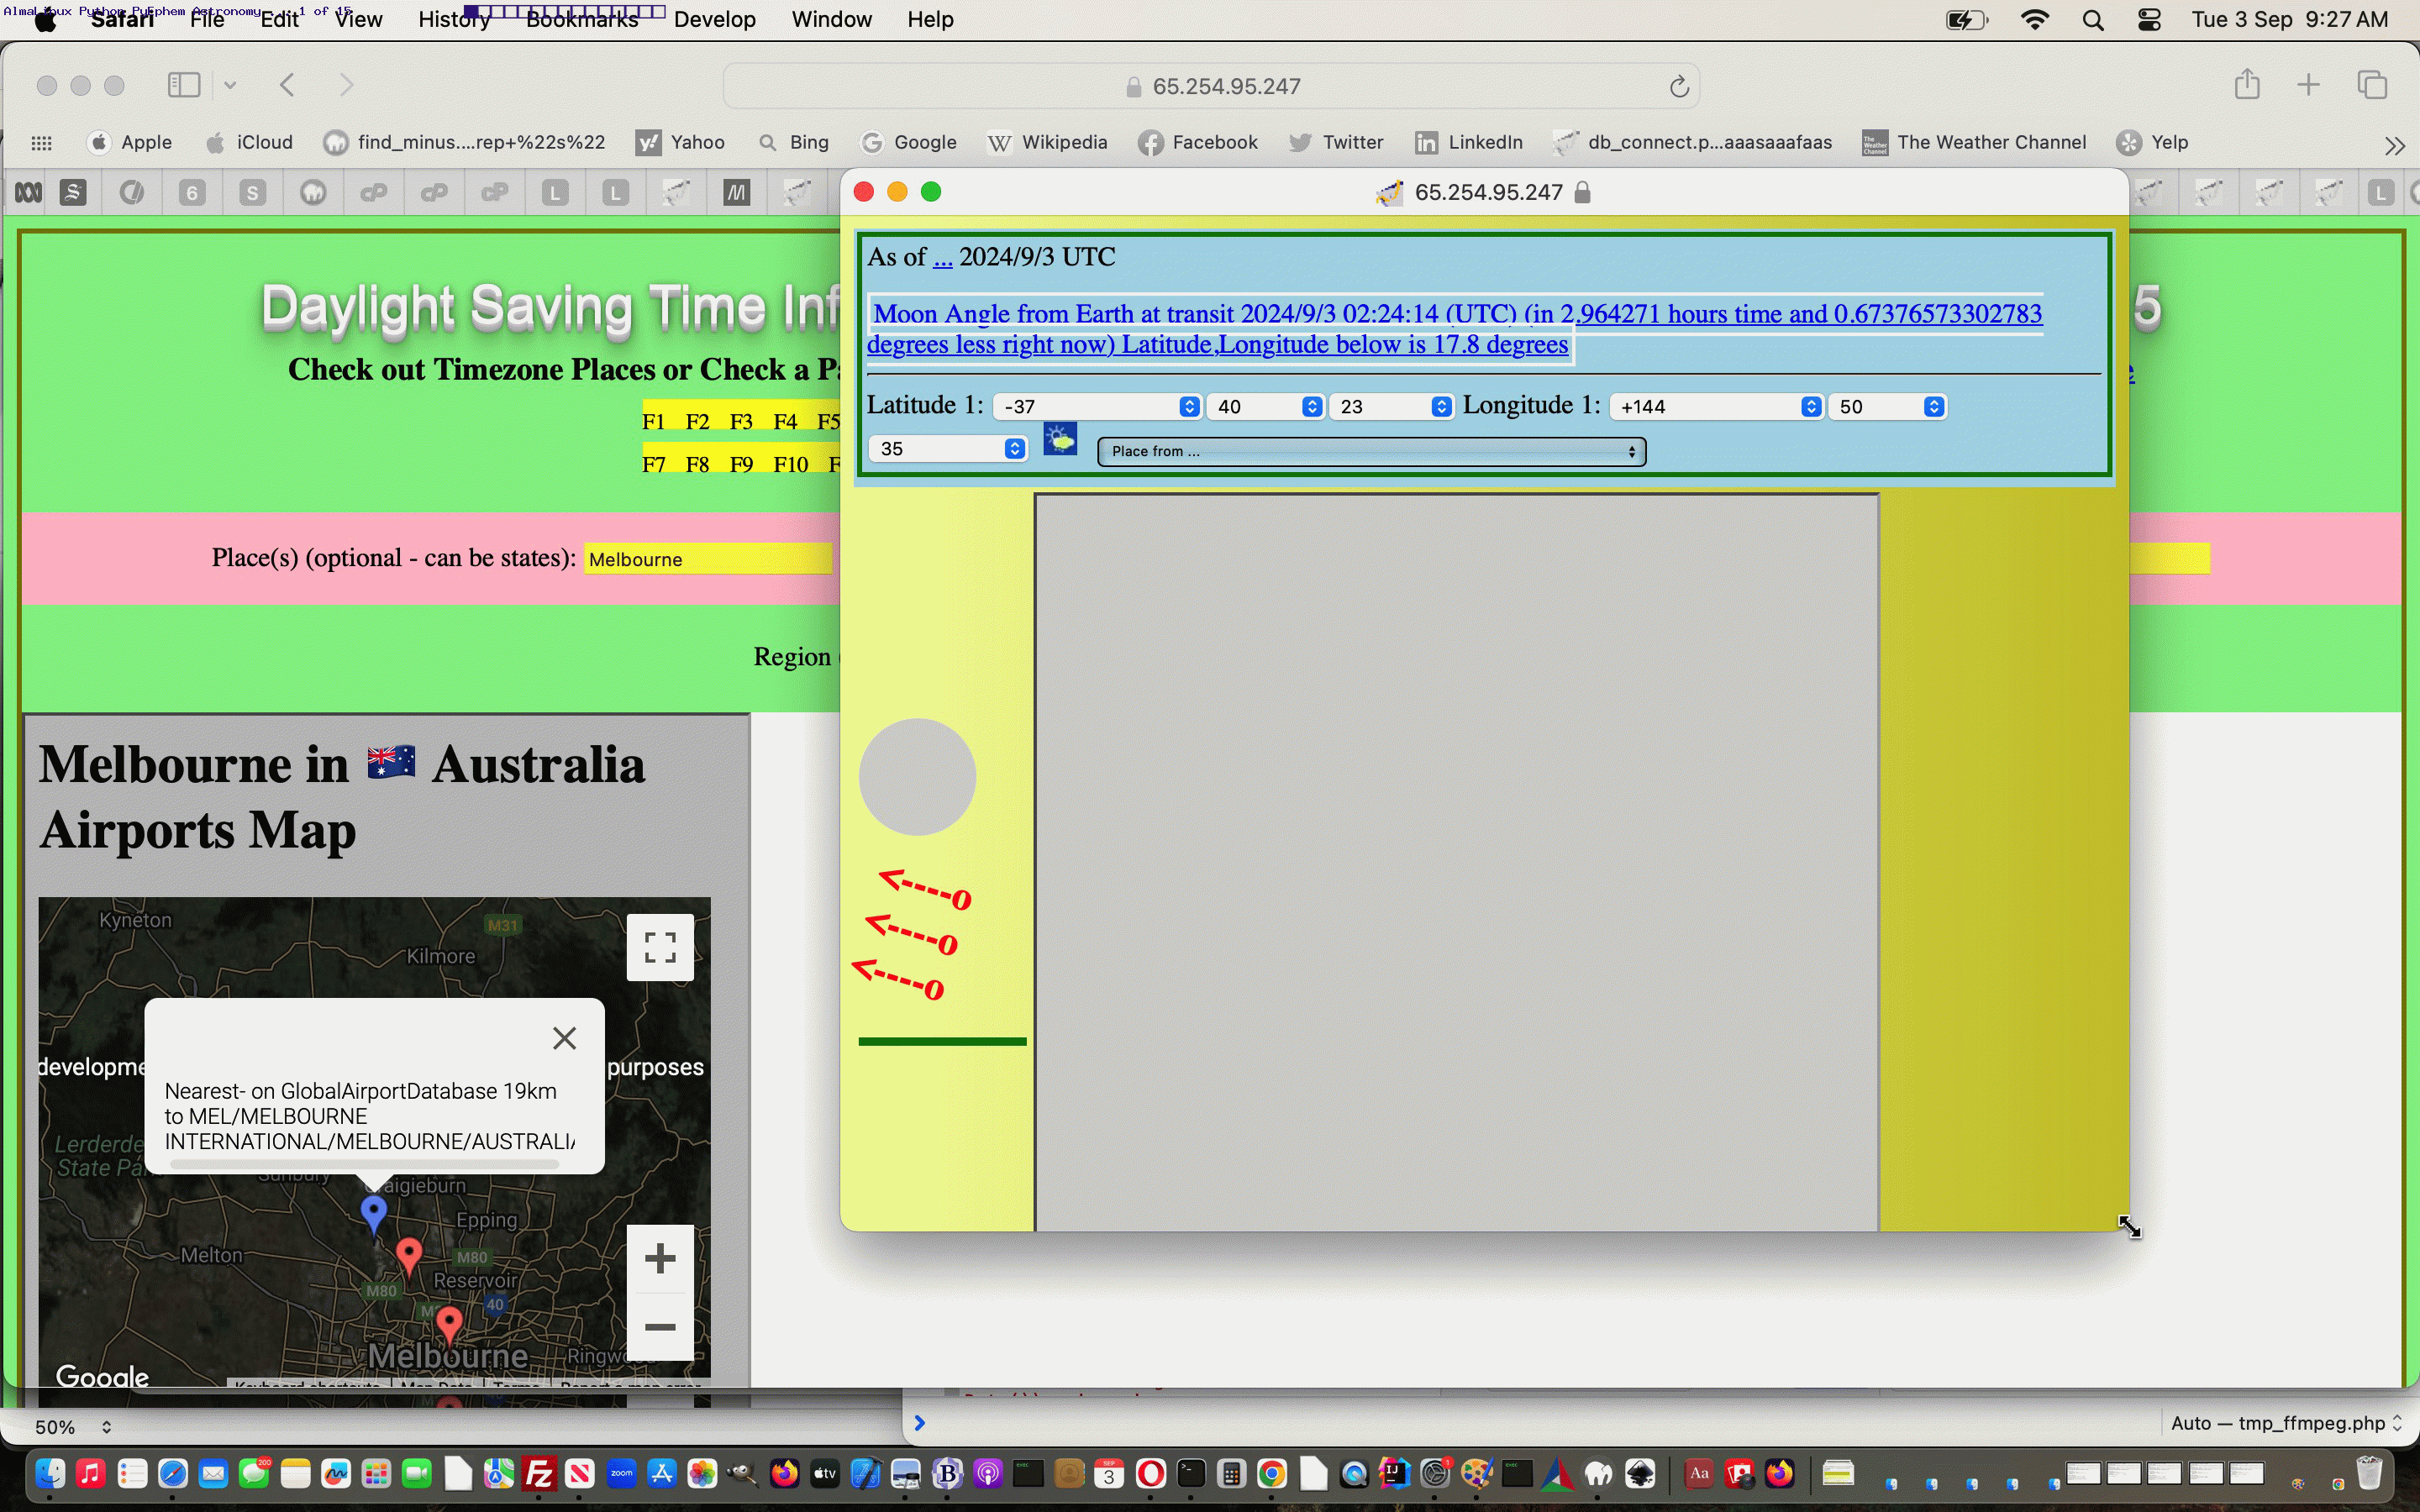The image size is (2420, 1512).
Task: Click the Yelp bookmark icon
Action: click(2129, 141)
